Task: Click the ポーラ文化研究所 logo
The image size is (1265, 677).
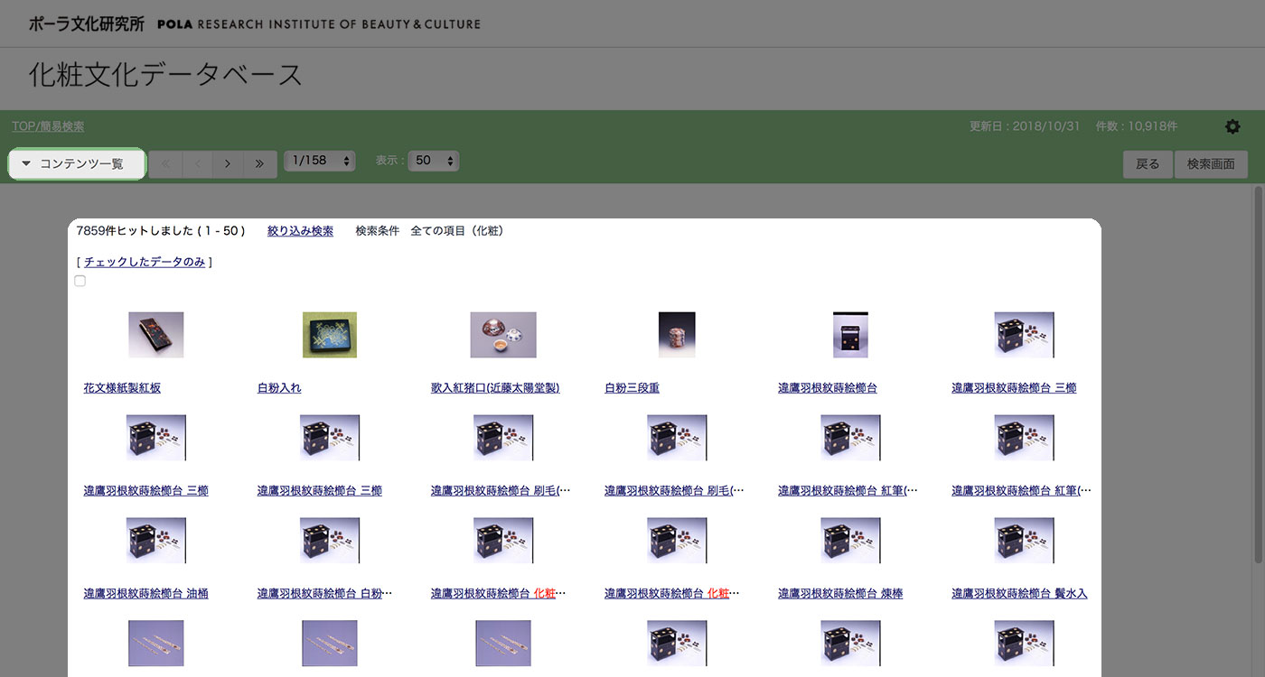Action: [86, 24]
